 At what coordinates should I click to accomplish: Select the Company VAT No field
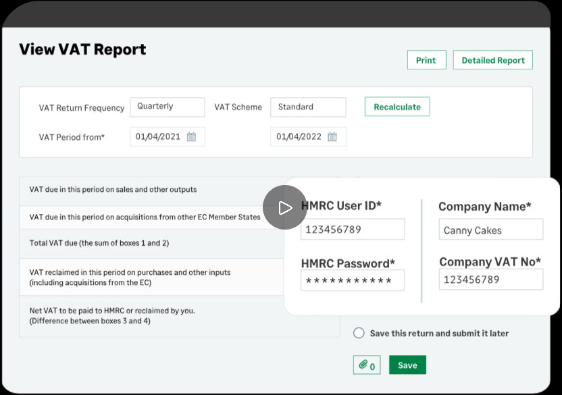tap(490, 280)
